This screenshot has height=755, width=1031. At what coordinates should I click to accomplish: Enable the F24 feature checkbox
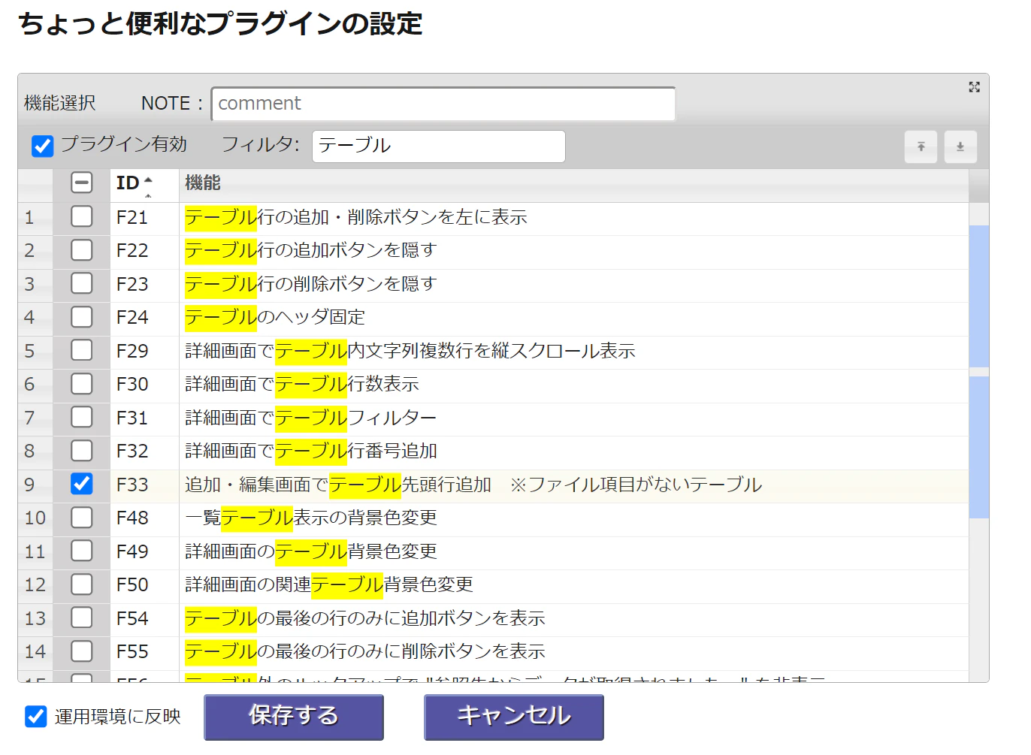tap(81, 317)
